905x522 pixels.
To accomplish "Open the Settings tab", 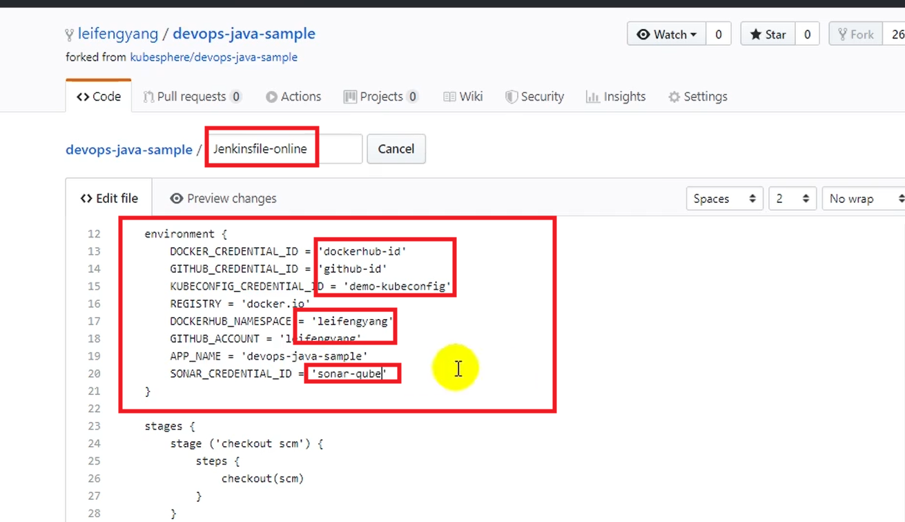I will (698, 97).
